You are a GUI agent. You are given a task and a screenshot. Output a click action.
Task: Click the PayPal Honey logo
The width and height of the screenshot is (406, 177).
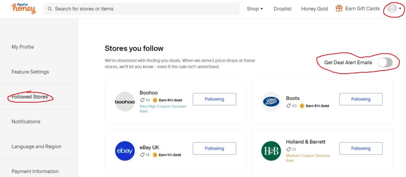(x=23, y=8)
